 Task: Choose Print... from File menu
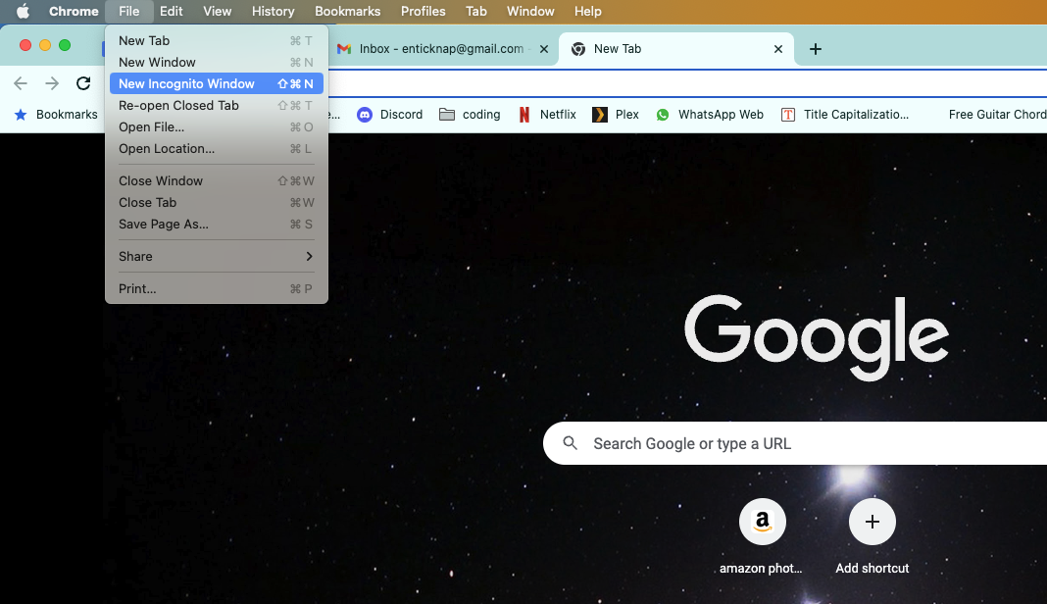point(217,288)
